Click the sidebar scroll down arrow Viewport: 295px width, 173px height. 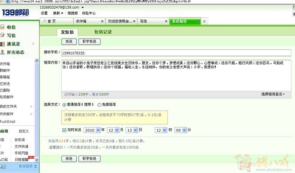(36, 160)
